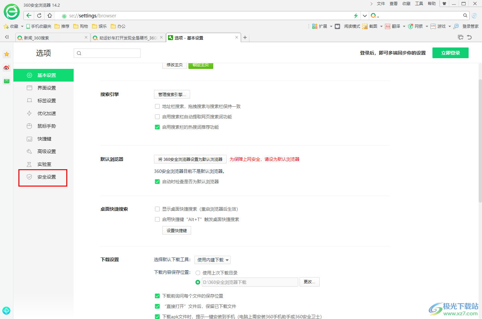Image resolution: width=482 pixels, height=319 pixels.
Task: Open the green mail icon in sidebar
Action: click(x=7, y=81)
